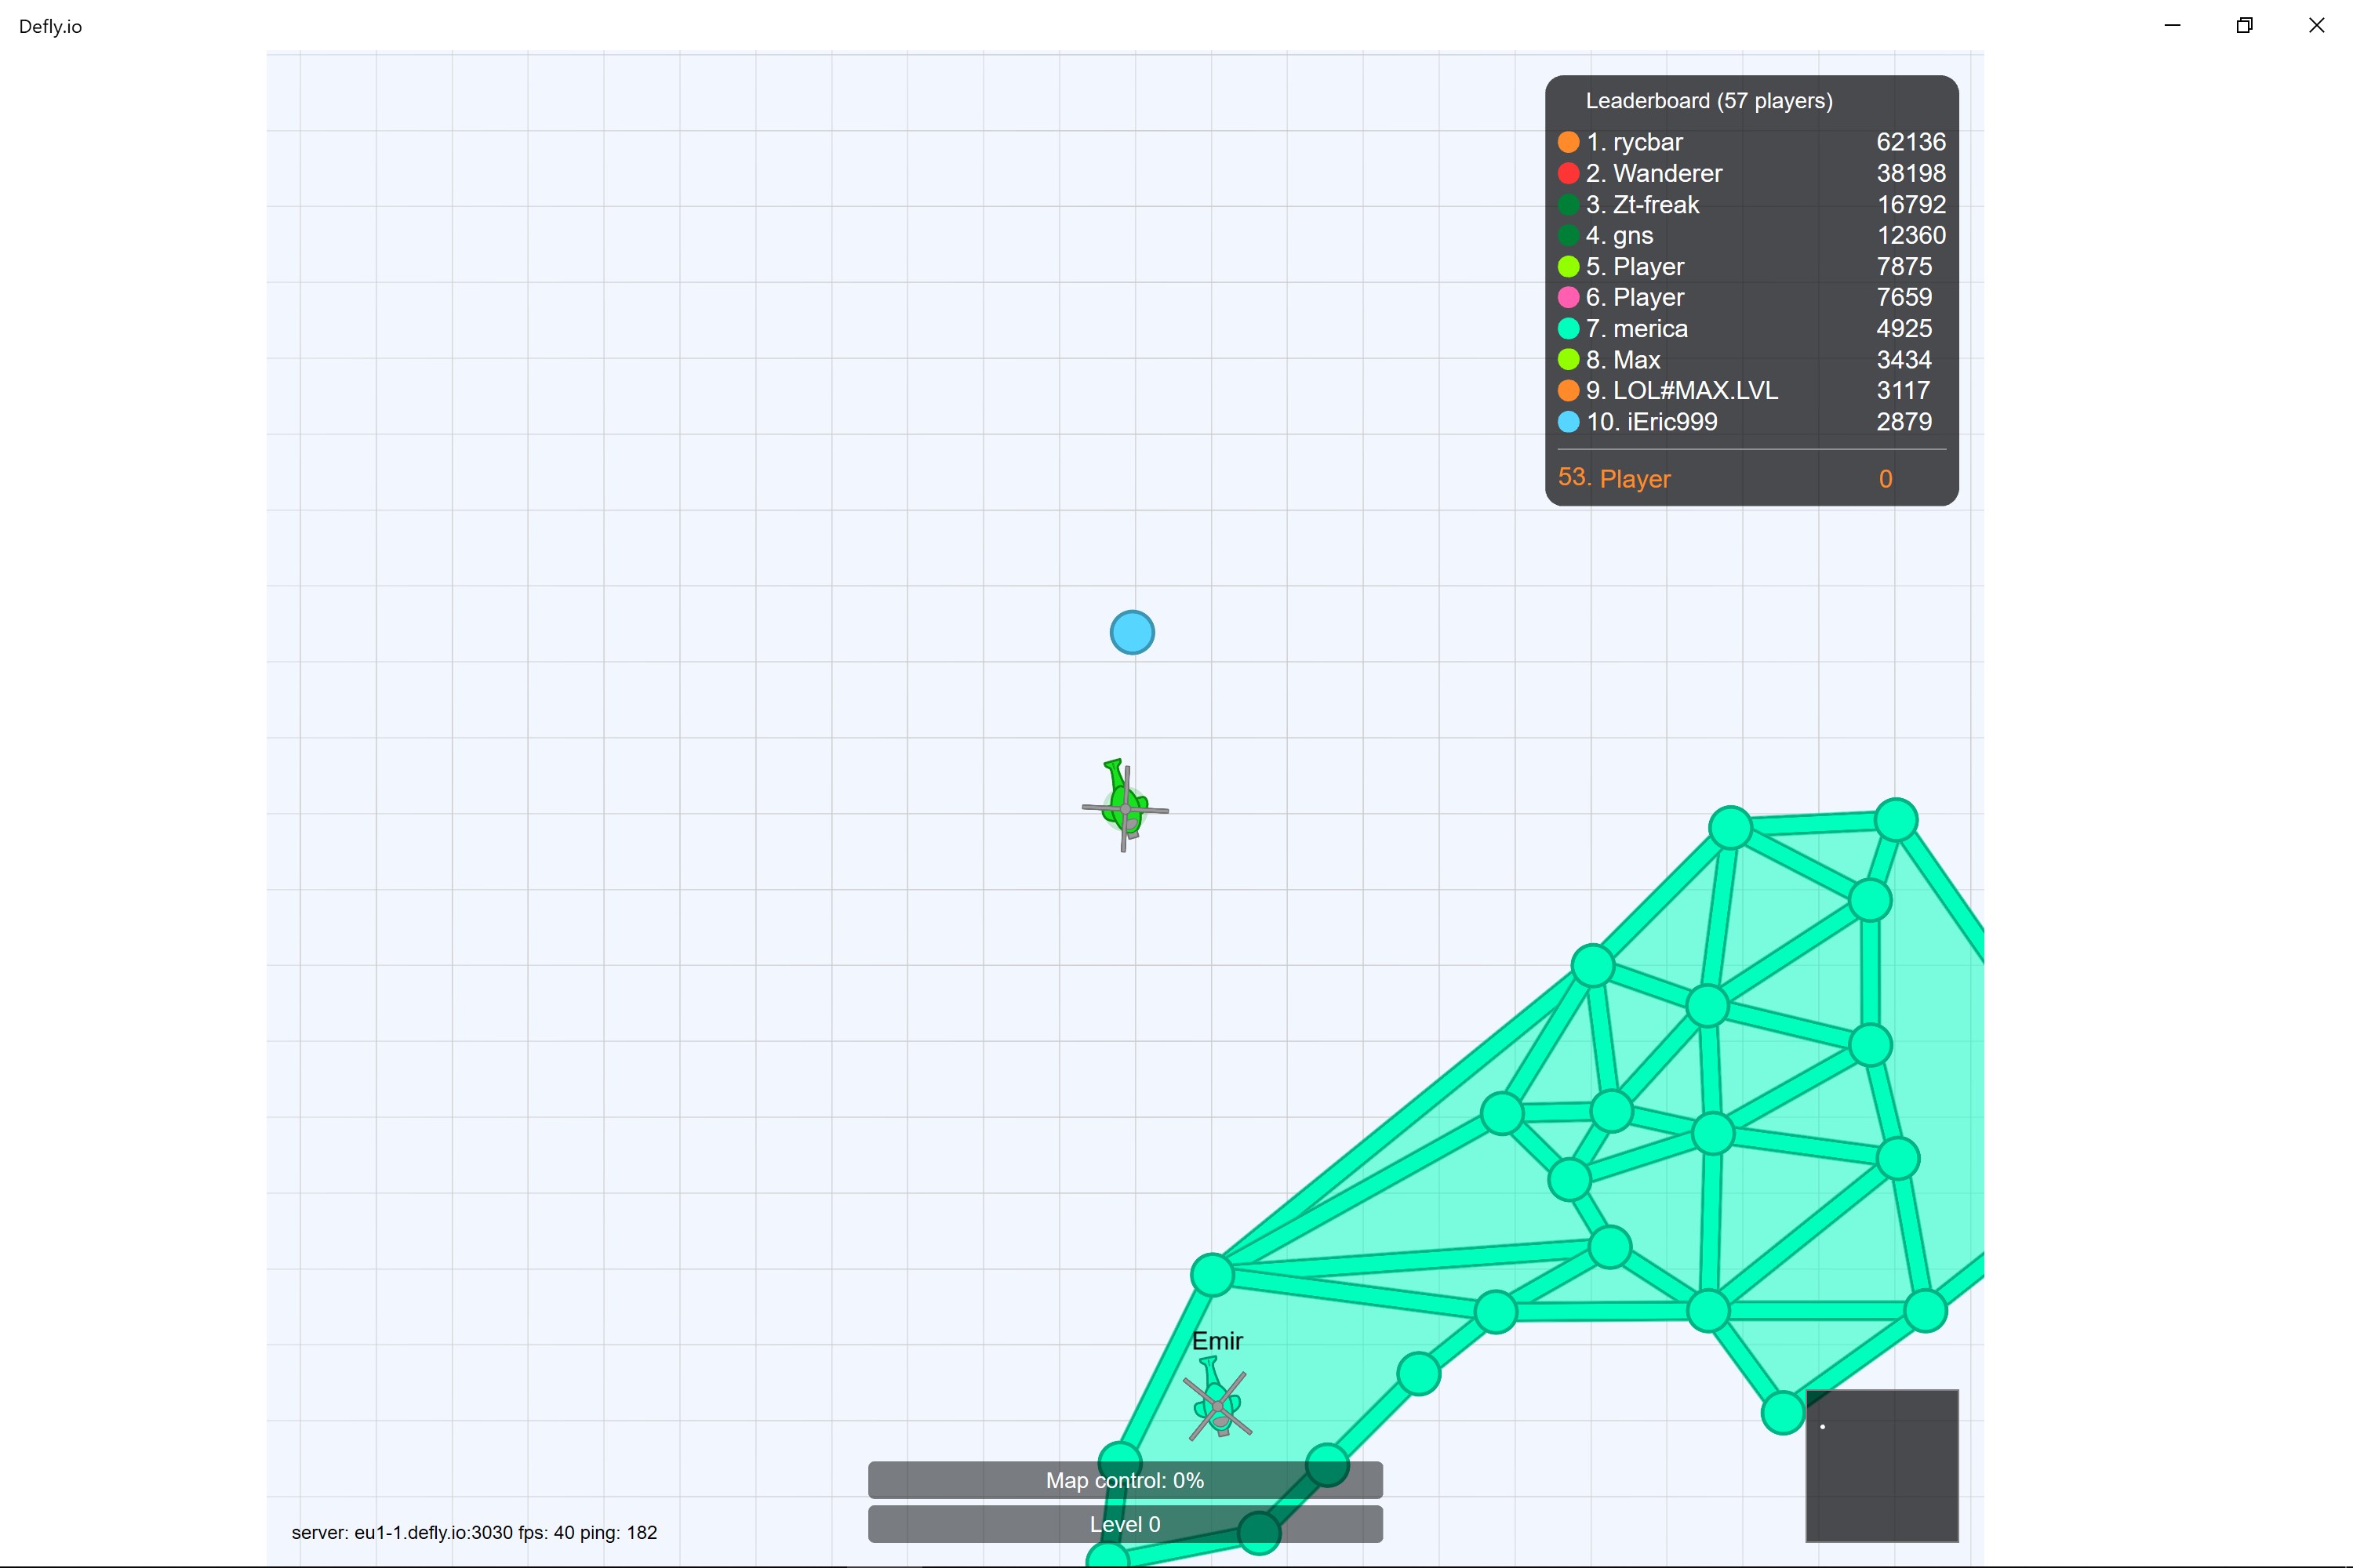Click the orange dot next to rycbar

click(x=1568, y=142)
